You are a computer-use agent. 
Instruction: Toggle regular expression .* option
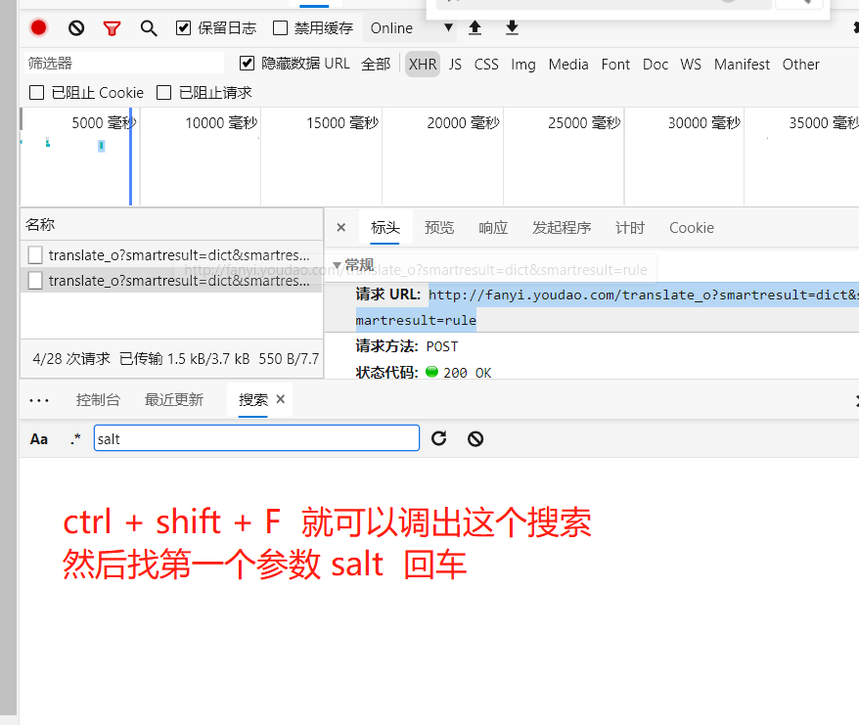coord(75,439)
